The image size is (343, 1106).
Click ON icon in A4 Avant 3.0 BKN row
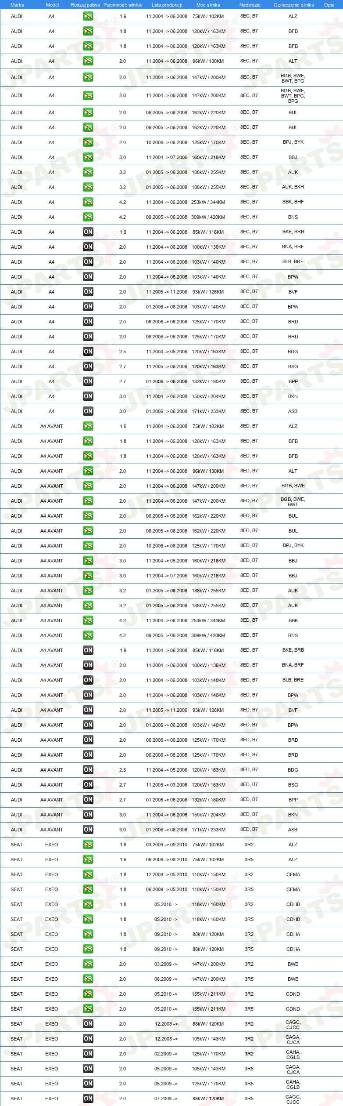click(88, 815)
